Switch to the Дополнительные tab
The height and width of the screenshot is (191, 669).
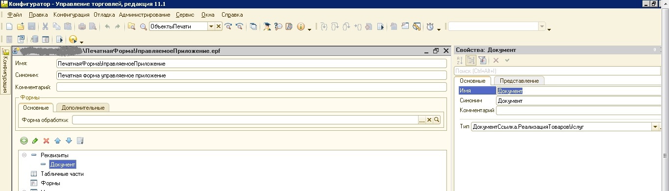pos(83,108)
